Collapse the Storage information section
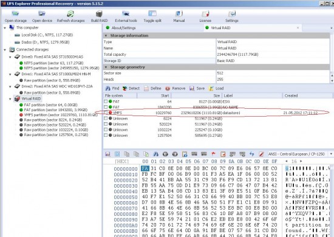This screenshot has height=237, width=334. [x=106, y=36]
